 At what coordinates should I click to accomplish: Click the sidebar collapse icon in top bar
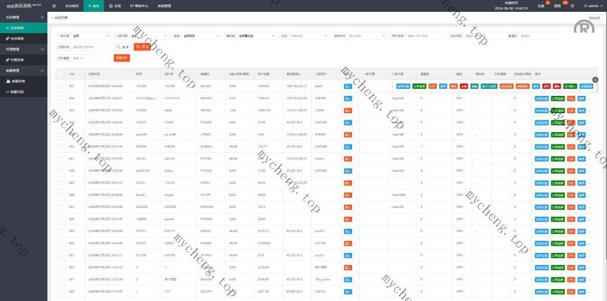pos(54,5)
